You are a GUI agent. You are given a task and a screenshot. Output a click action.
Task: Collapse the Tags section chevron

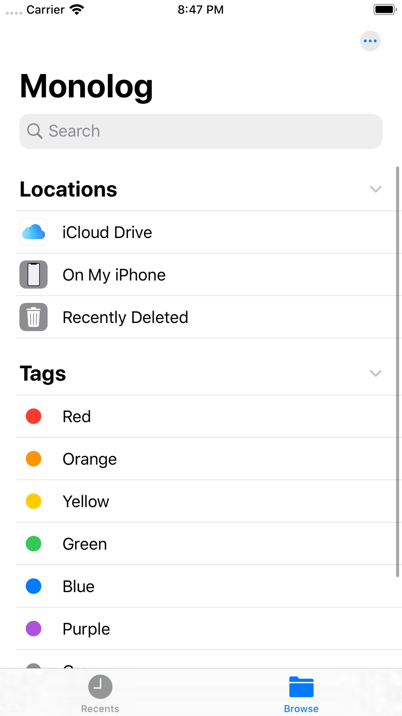(375, 373)
